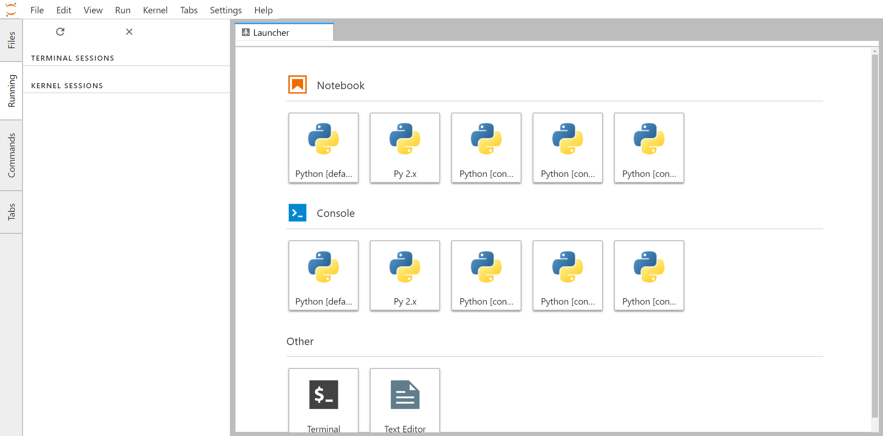This screenshot has width=883, height=436.
Task: Launch Py 2.x notebook
Action: (405, 148)
